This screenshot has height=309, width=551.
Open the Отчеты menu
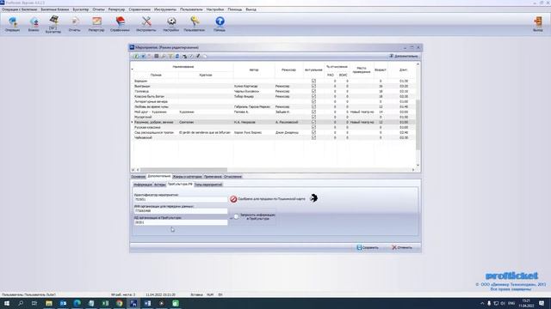tap(99, 9)
